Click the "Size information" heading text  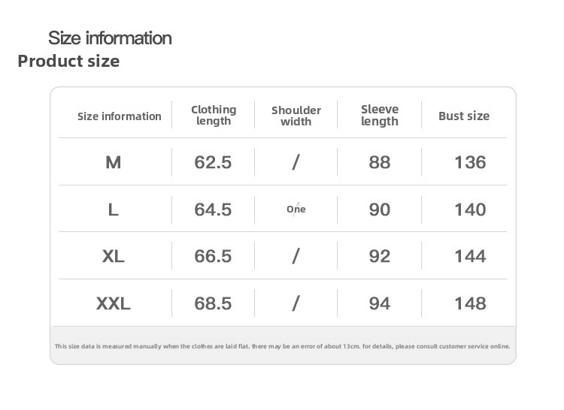pos(110,38)
